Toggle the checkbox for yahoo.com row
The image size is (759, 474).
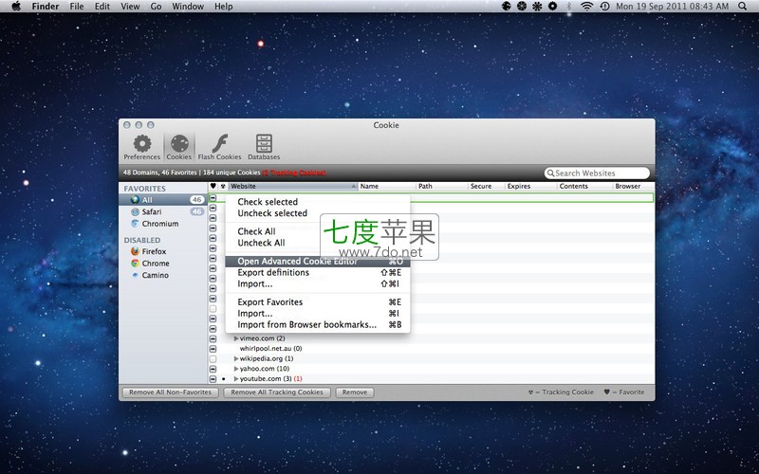pos(213,369)
